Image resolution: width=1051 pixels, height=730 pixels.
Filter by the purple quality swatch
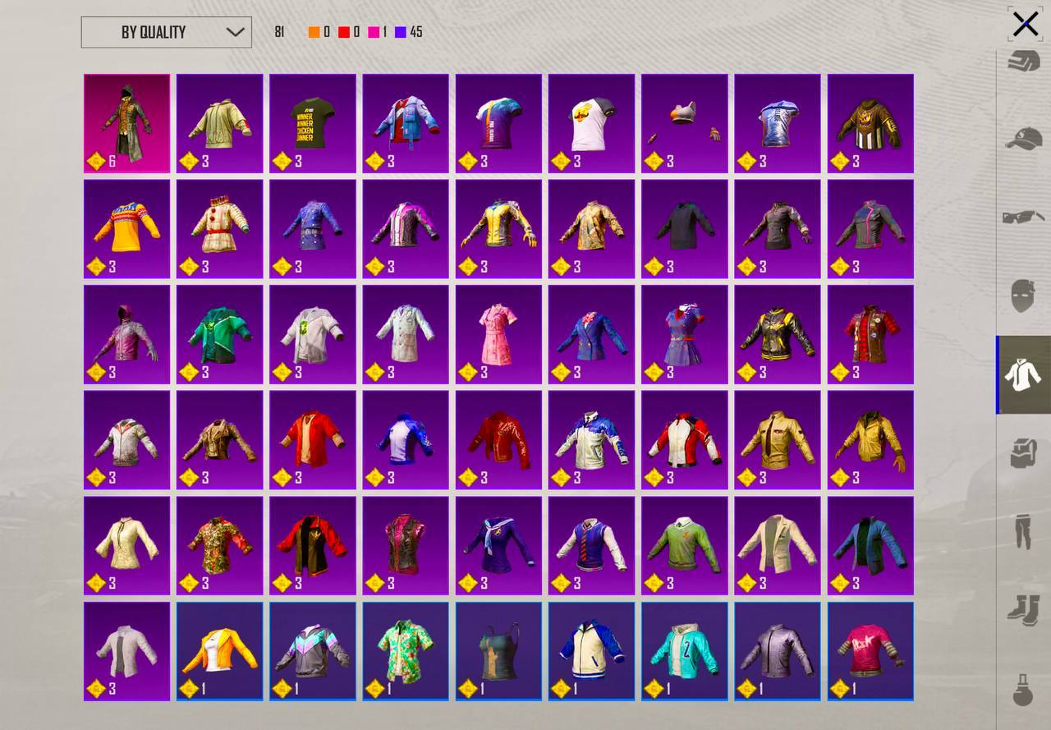pos(401,32)
